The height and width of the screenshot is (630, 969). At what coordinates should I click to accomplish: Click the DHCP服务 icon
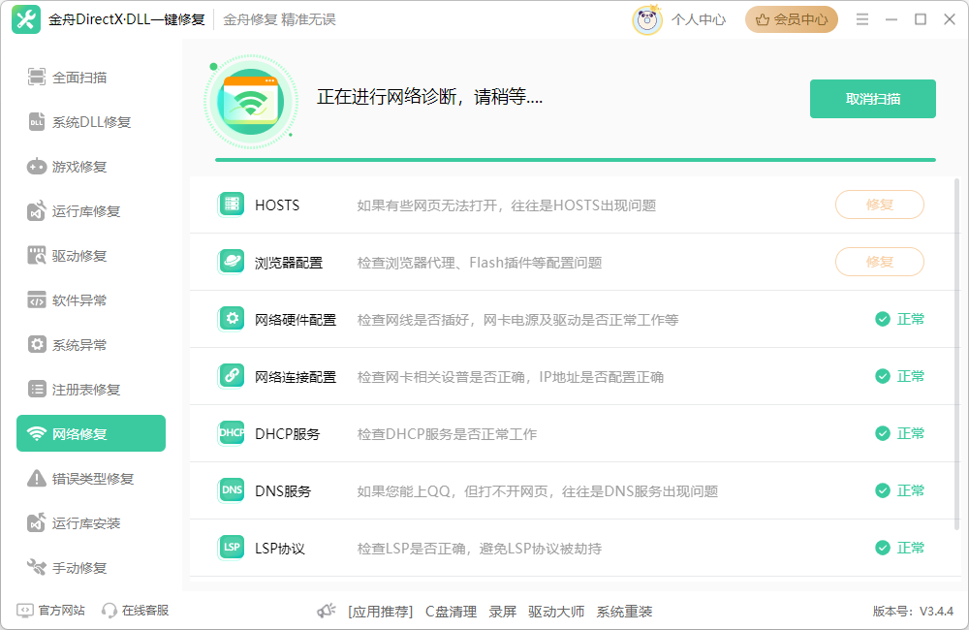point(232,433)
